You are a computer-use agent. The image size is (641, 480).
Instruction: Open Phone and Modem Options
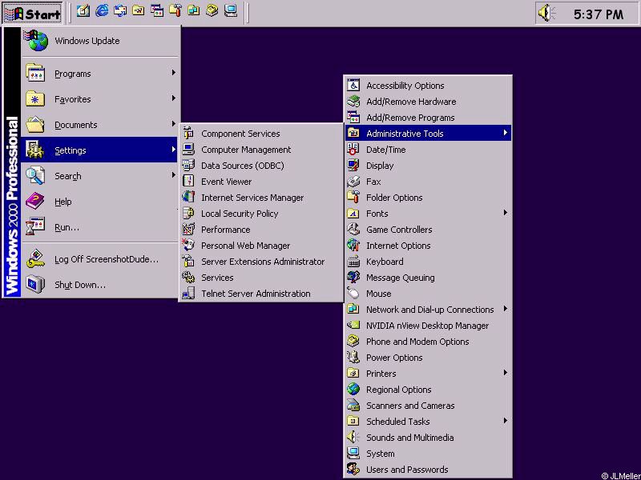tap(428, 342)
